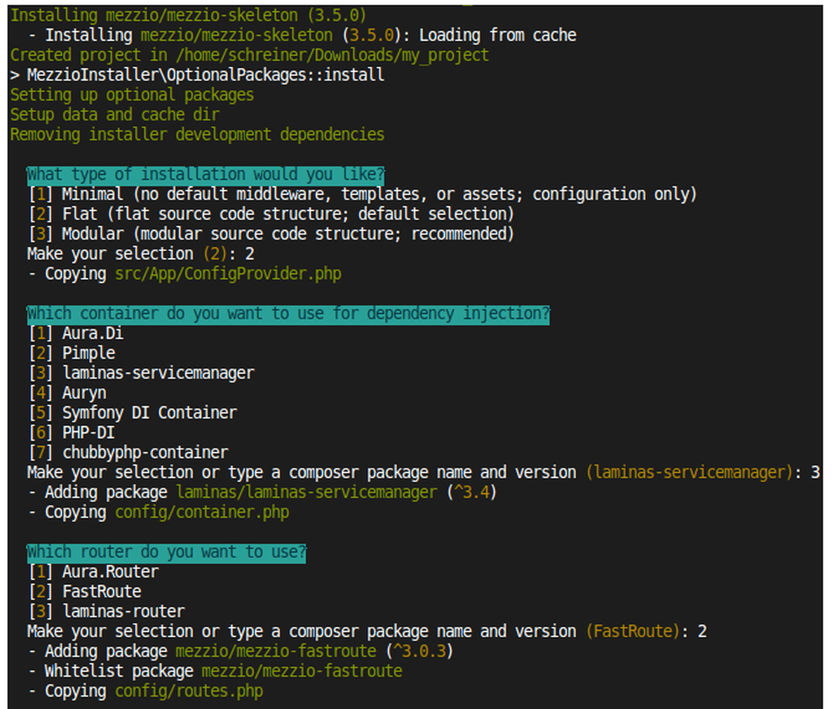
Task: Click the '[5] Symfony DI Container' option
Action: click(x=132, y=413)
